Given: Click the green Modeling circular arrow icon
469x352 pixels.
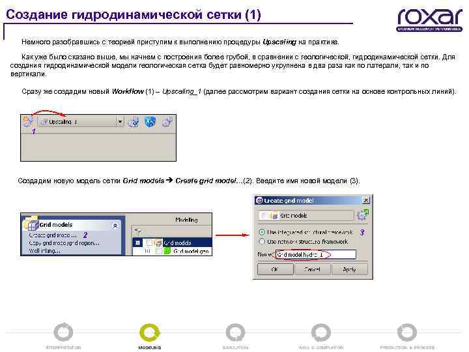Looking at the screenshot, I should pos(150,332).
